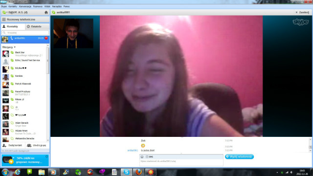Enable the SMS checkbox in the message box

pos(147,157)
